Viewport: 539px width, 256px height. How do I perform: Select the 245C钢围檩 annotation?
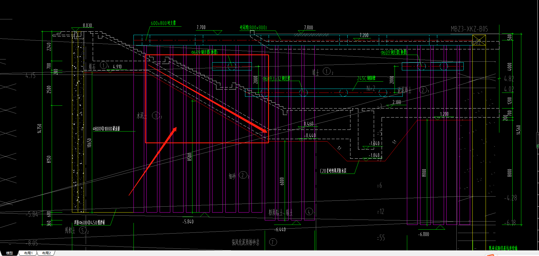coord(366,78)
